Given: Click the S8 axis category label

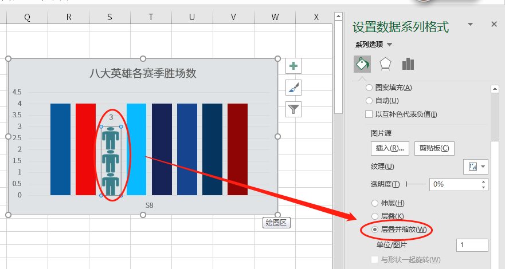Looking at the screenshot, I should click(x=149, y=205).
